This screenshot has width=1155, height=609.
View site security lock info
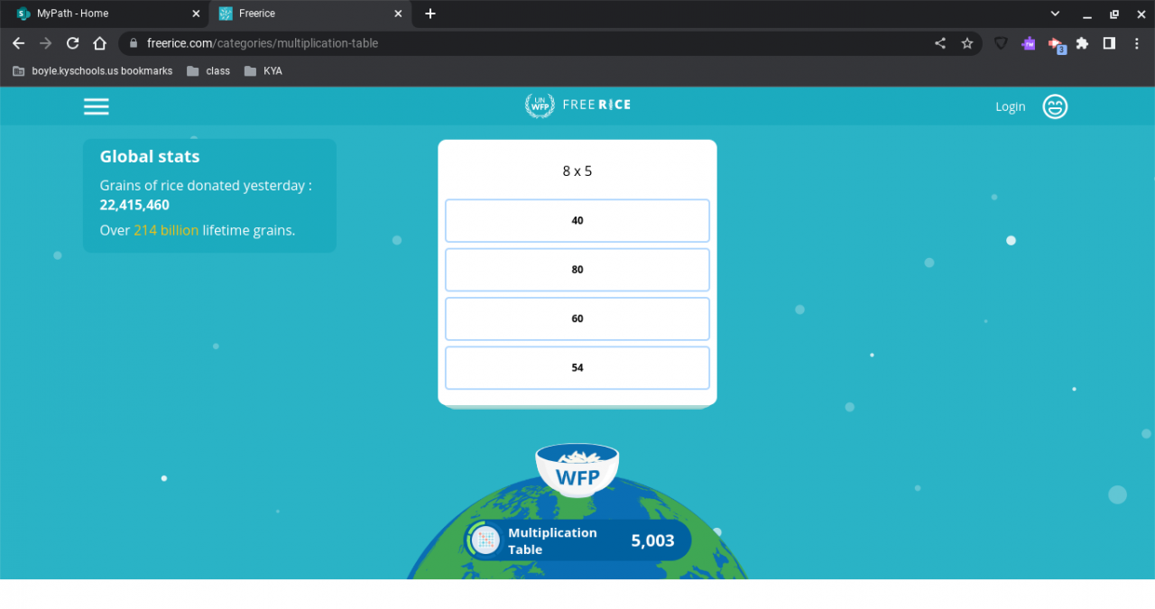(x=134, y=43)
